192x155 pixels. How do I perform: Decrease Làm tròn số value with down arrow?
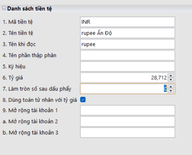pos(171,91)
